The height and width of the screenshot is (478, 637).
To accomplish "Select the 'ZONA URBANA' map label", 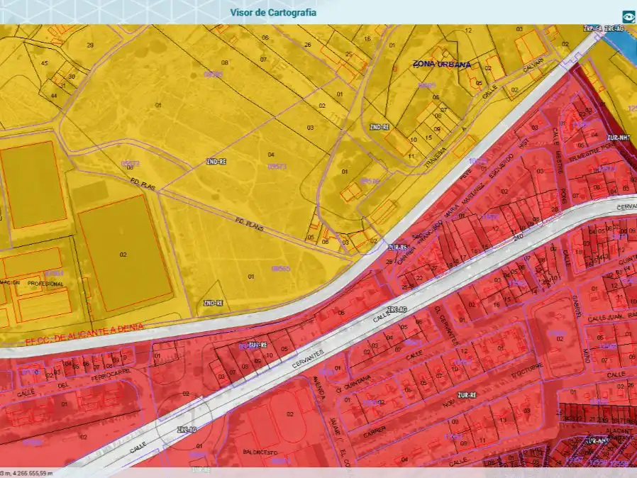I will (x=442, y=64).
